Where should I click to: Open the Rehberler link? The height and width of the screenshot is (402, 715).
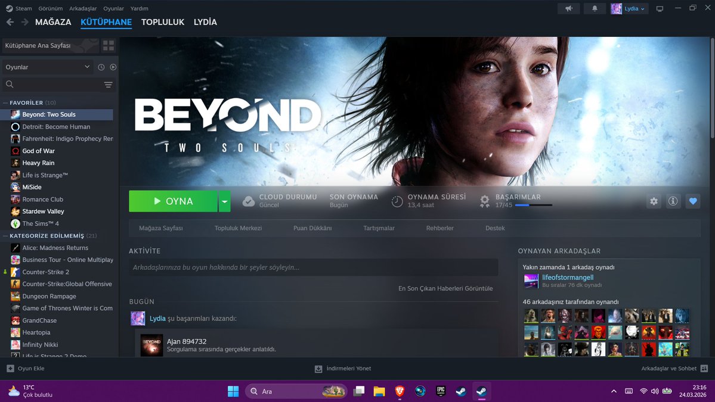[439, 228]
